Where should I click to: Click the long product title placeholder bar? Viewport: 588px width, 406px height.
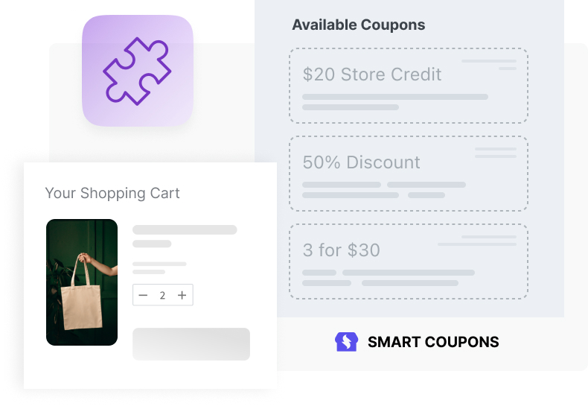pos(185,230)
